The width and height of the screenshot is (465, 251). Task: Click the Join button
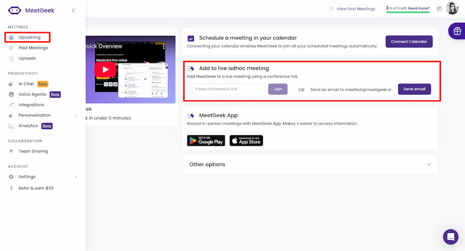pos(277,89)
